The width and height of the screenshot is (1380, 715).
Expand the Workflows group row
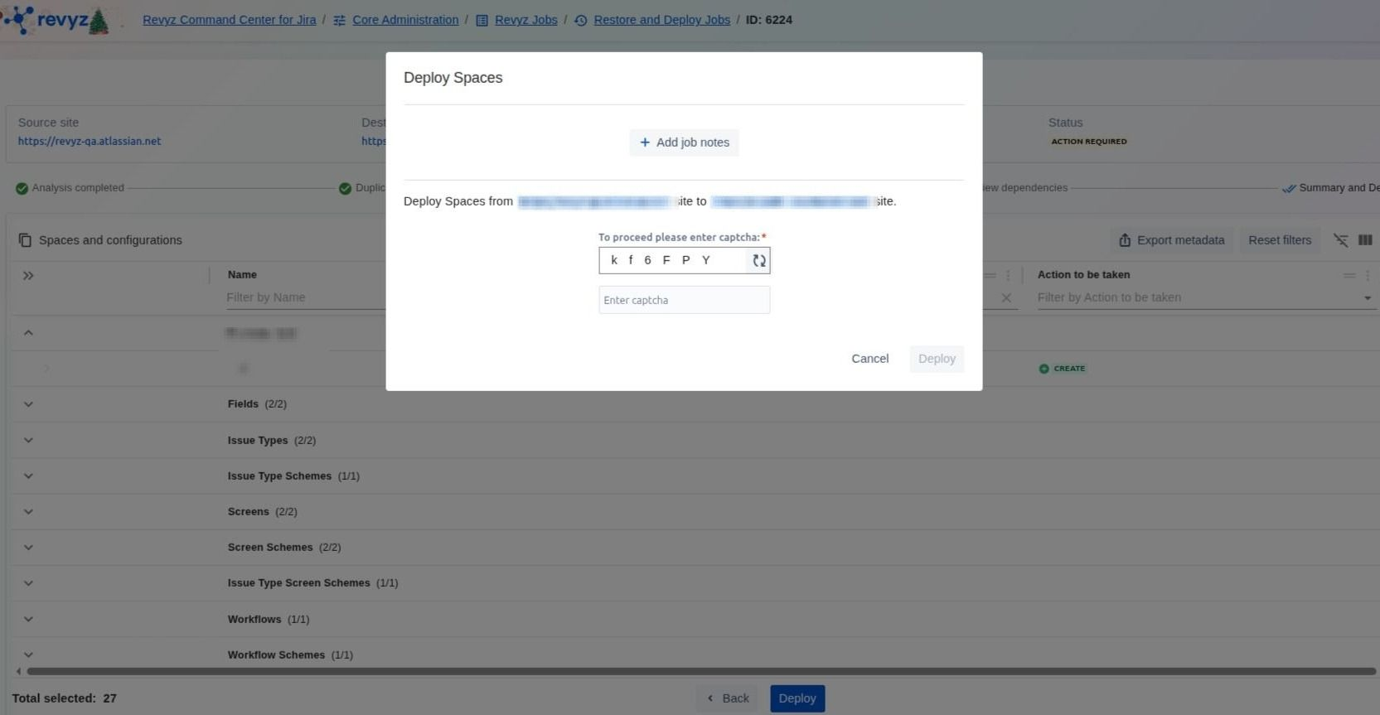coord(28,619)
